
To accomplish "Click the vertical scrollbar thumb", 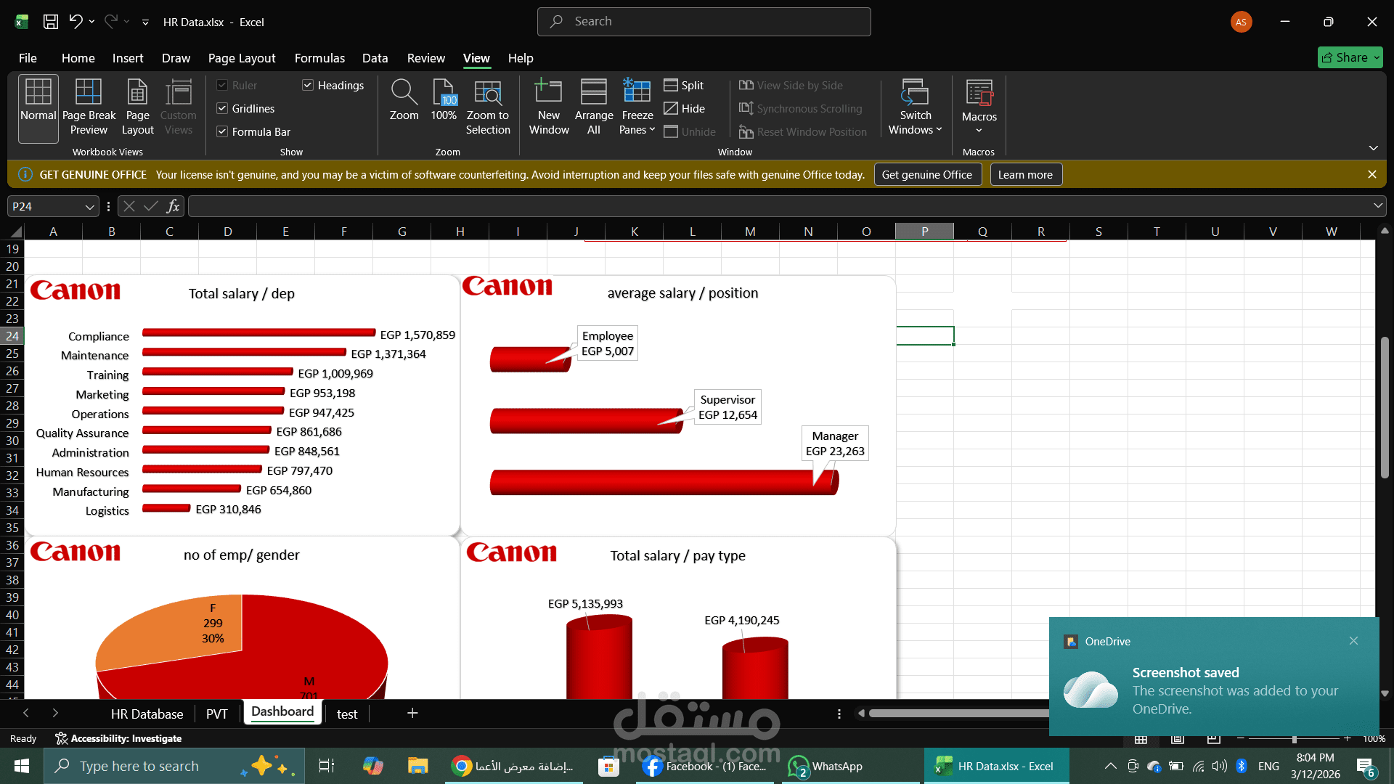I will [1385, 407].
